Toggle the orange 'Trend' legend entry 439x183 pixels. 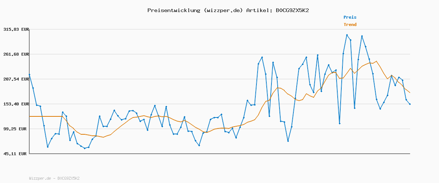(350, 25)
